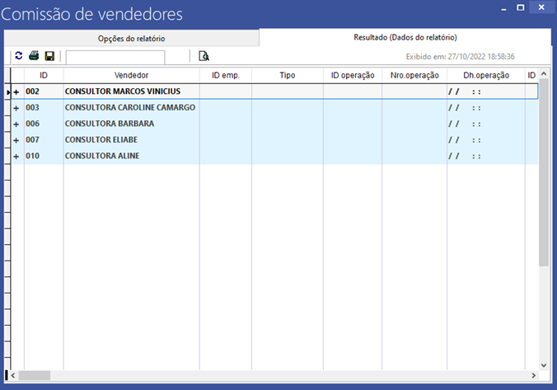Expand row 006 Consultora Barbara
The image size is (557, 390).
point(16,124)
